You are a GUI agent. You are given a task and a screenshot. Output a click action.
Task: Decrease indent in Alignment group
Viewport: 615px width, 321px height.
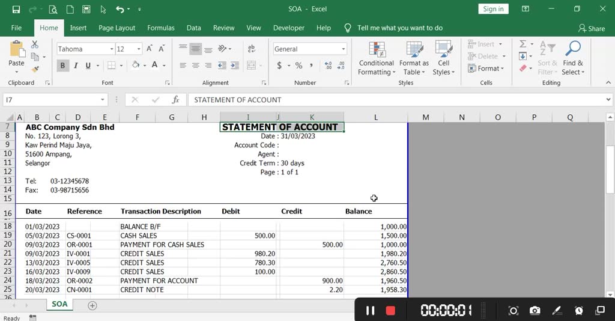pyautogui.click(x=222, y=66)
